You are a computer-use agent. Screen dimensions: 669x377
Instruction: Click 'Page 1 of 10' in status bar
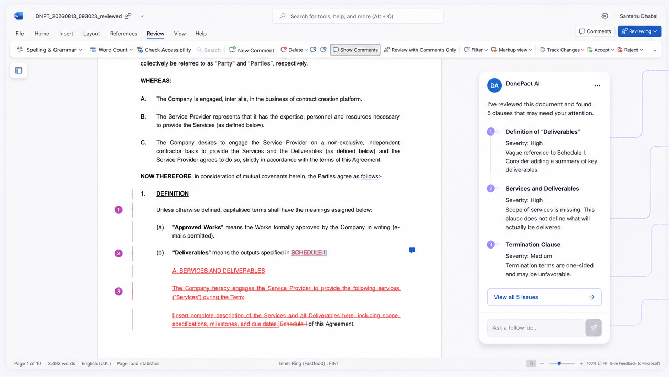pyautogui.click(x=27, y=363)
